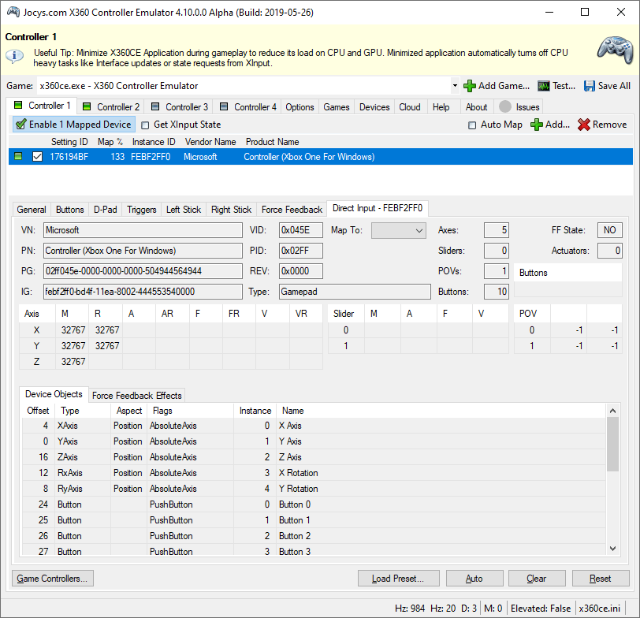The width and height of the screenshot is (640, 618).
Task: Click the Controller 2 tab status icon
Action: coord(87,106)
